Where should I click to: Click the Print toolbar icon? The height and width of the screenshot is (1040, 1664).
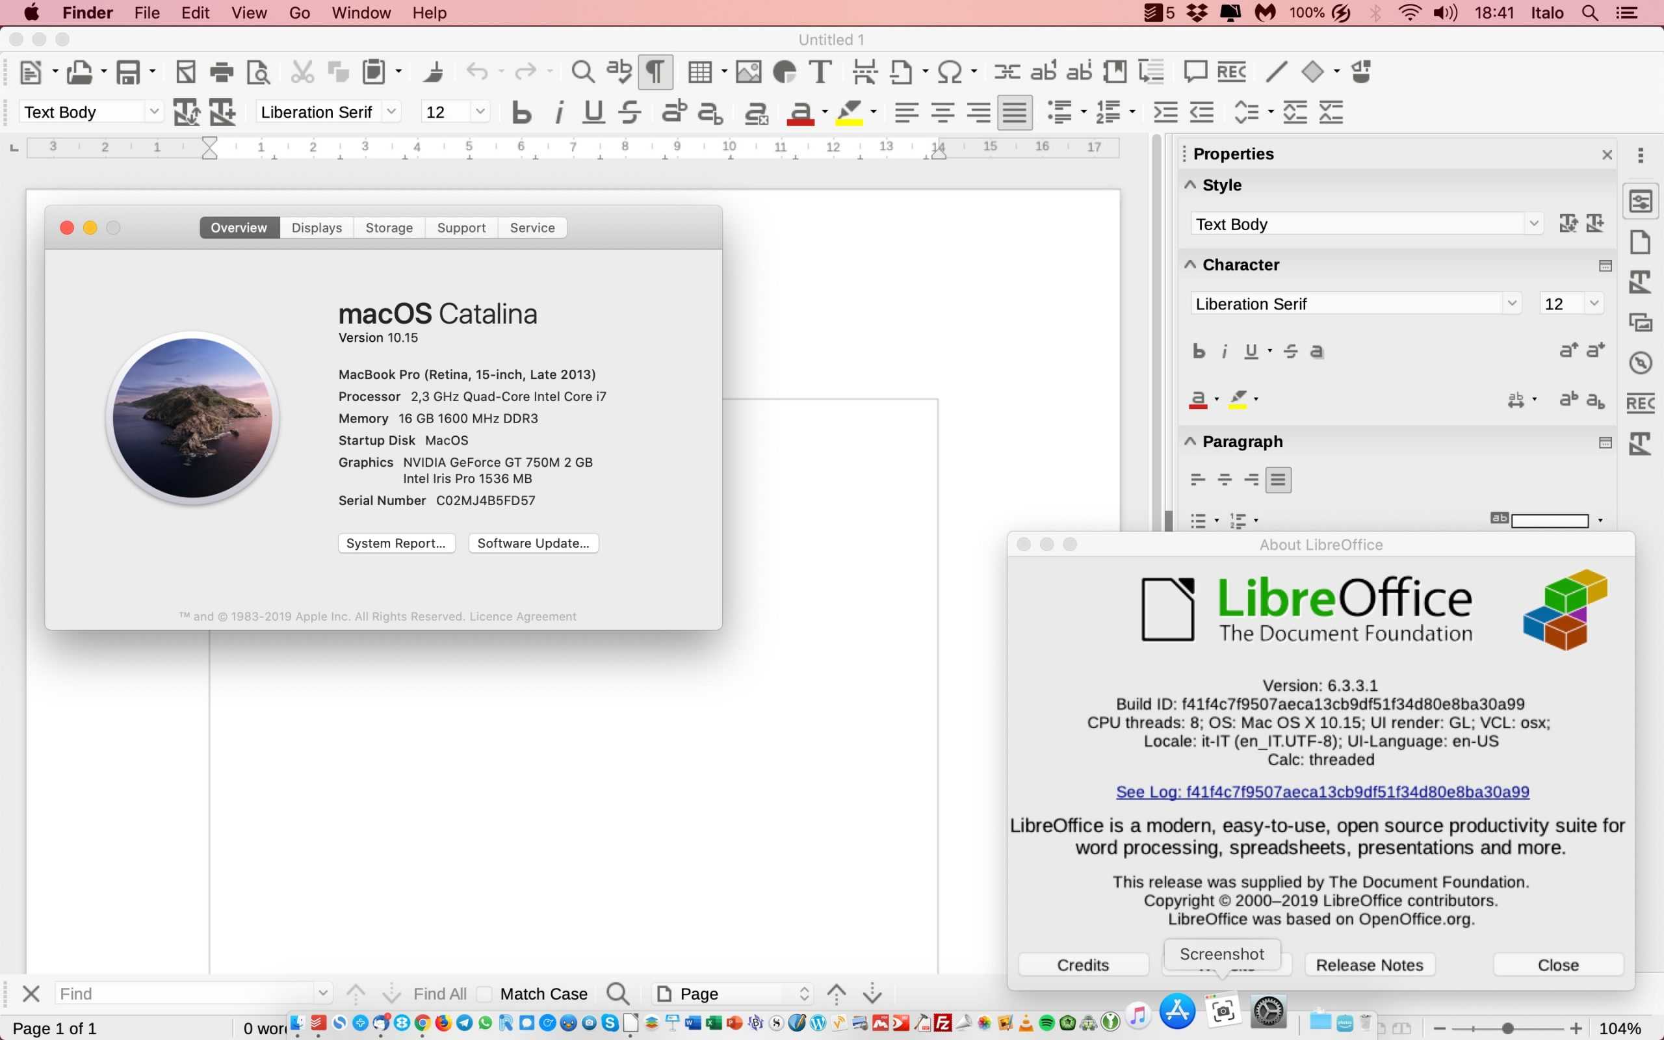click(222, 71)
